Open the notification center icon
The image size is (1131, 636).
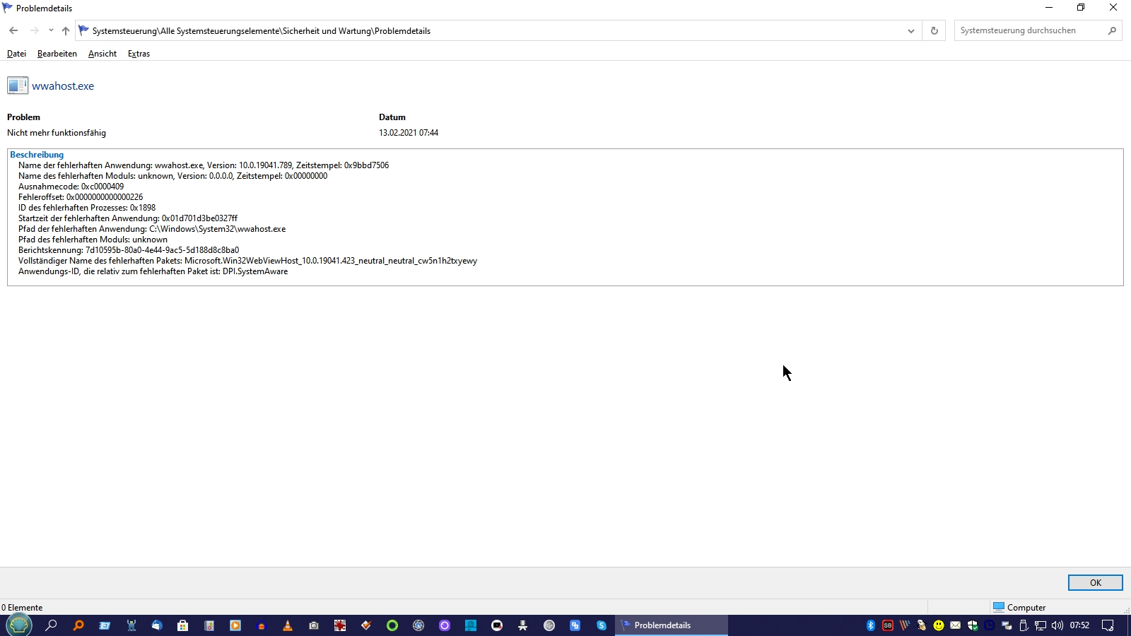point(1108,625)
